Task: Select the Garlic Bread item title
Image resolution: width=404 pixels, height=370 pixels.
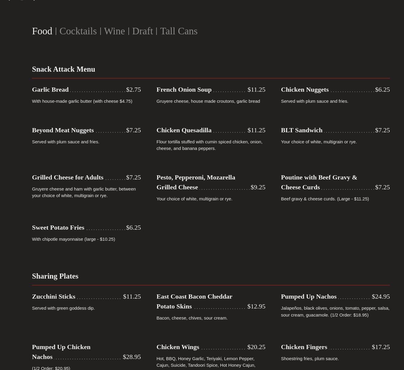Action: [50, 90]
